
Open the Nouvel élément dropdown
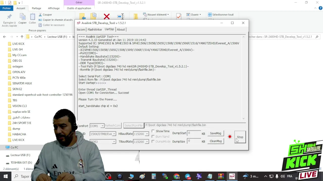click(156, 15)
